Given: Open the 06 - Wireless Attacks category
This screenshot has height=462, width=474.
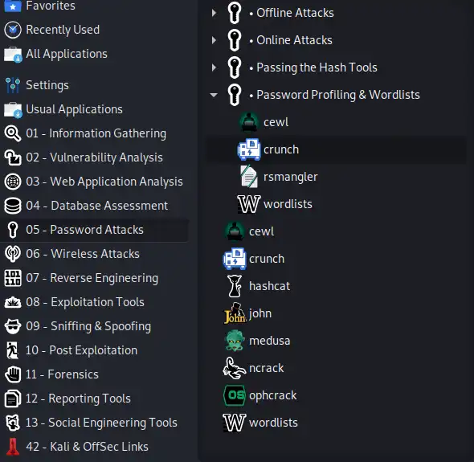Looking at the screenshot, I should 94,254.
